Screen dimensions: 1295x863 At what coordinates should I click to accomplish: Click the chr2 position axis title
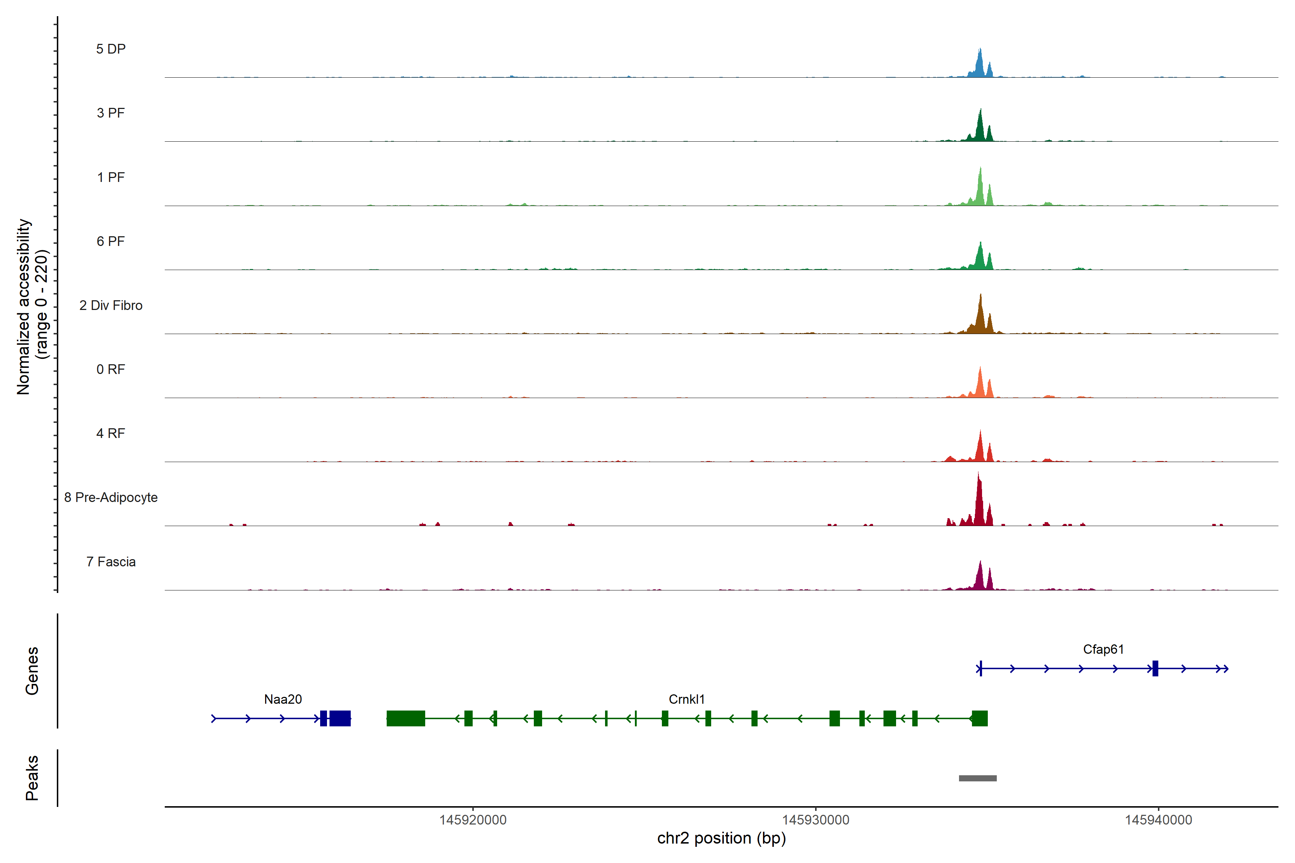click(721, 838)
